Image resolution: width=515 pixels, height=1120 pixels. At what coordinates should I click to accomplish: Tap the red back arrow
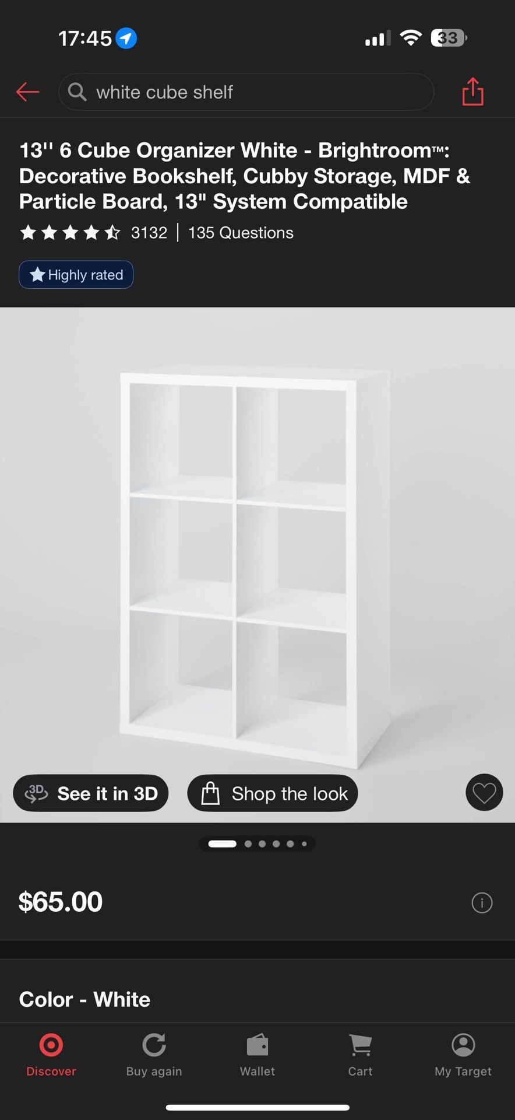27,92
